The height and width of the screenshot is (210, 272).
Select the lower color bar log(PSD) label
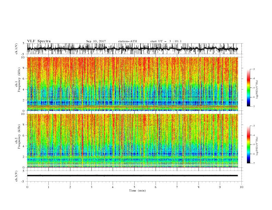coord(257,146)
